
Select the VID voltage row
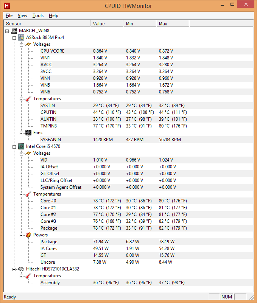point(146,160)
